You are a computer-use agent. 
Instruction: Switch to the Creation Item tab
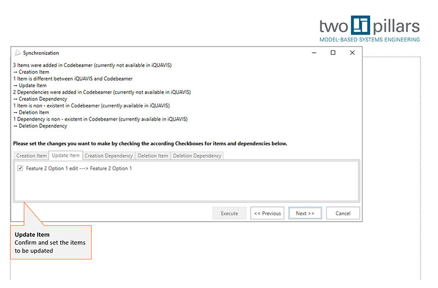click(32, 156)
